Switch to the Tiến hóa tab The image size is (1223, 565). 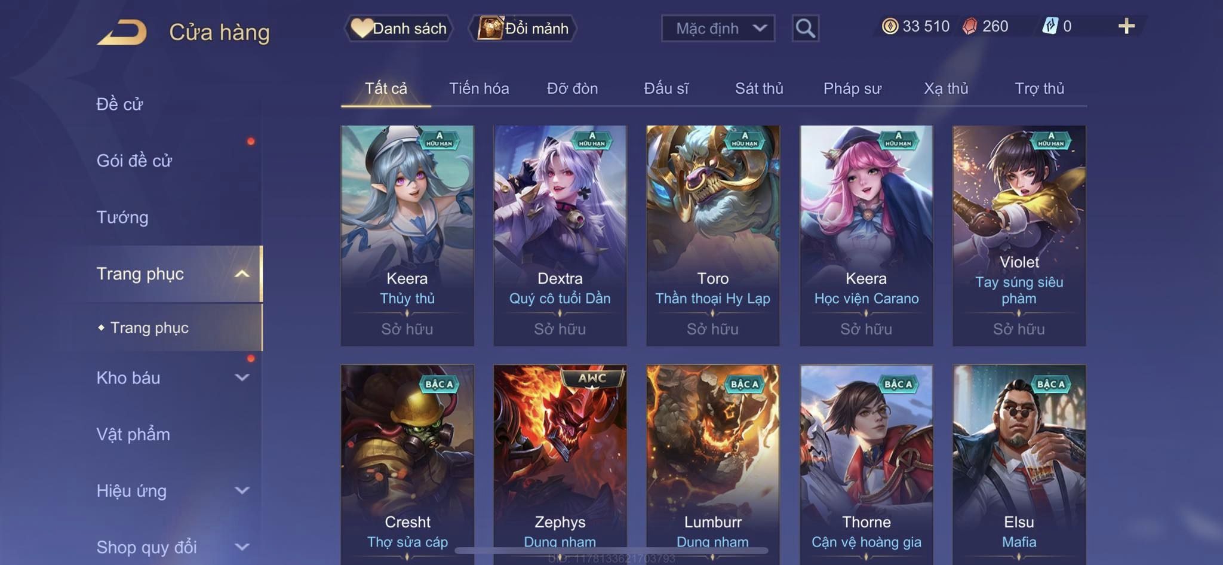[479, 88]
